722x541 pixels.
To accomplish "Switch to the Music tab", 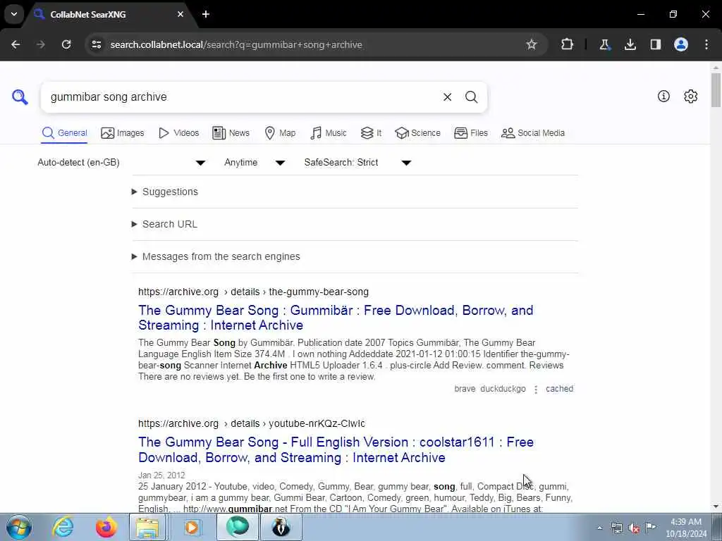I will [x=329, y=133].
